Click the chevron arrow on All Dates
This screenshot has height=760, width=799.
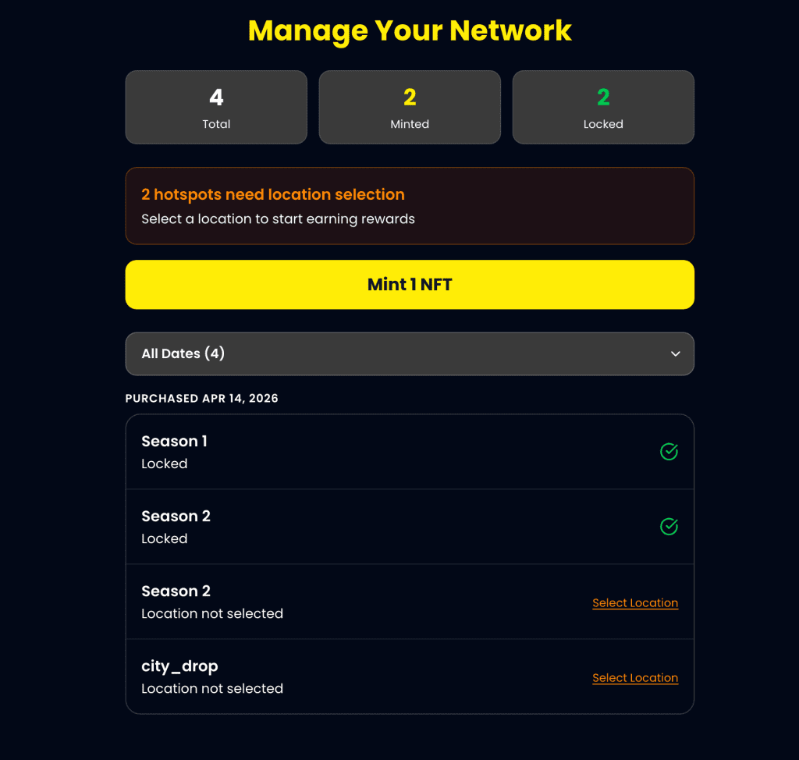(x=675, y=354)
